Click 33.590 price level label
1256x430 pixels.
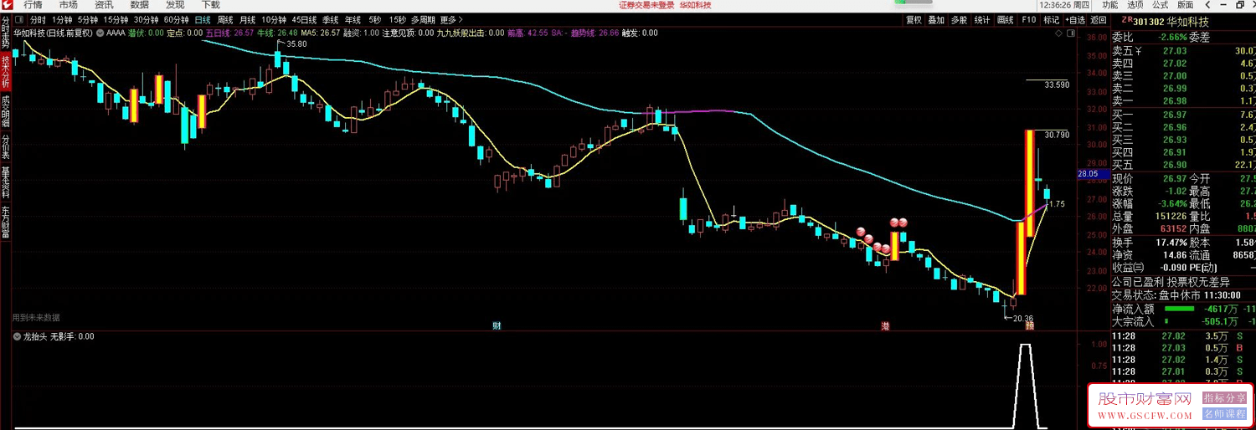pyautogui.click(x=1058, y=84)
